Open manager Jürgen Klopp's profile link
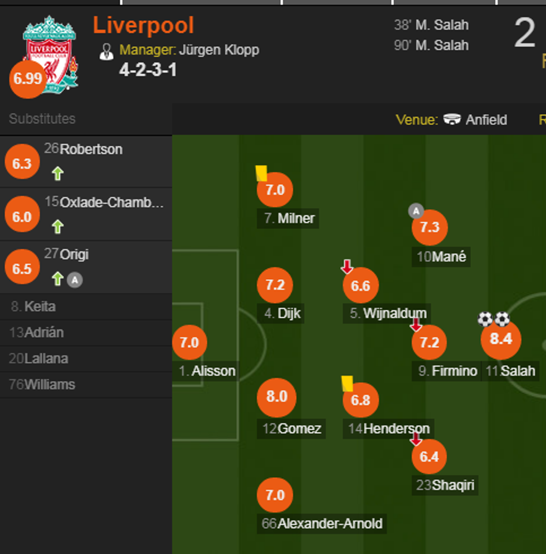 (x=219, y=50)
